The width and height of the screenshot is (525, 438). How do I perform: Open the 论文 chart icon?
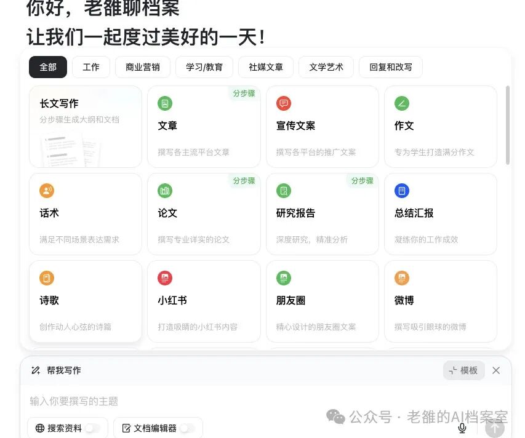[165, 191]
